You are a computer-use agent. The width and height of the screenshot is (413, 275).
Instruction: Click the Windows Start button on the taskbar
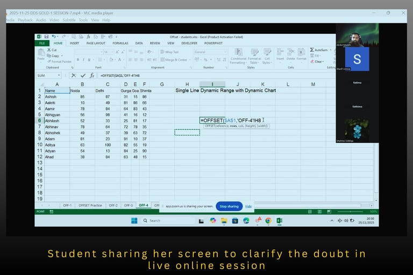[134, 221]
